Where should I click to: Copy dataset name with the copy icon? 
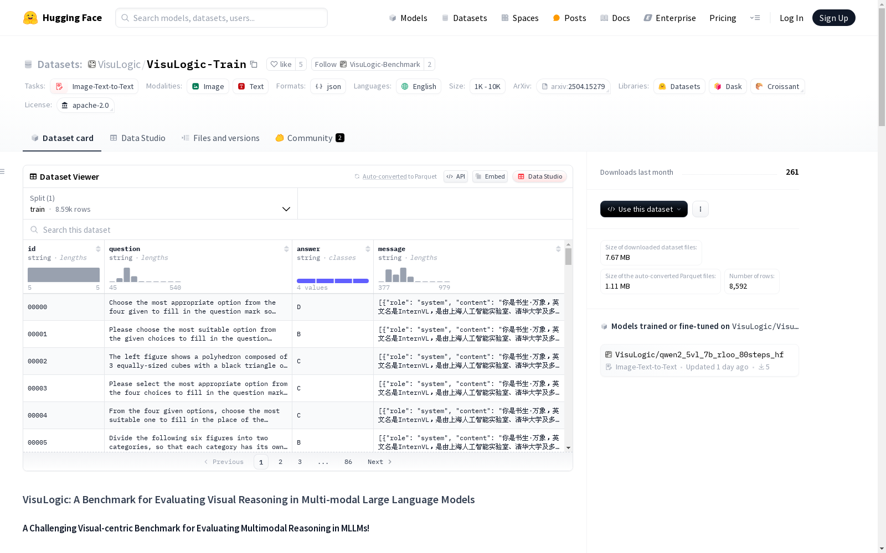pos(254,64)
